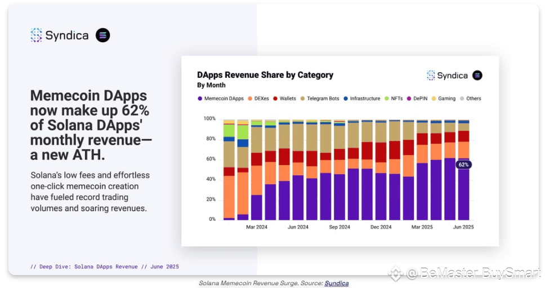Click the Infrastructure legend item
Screen dimensions: 545x288
pos(362,99)
